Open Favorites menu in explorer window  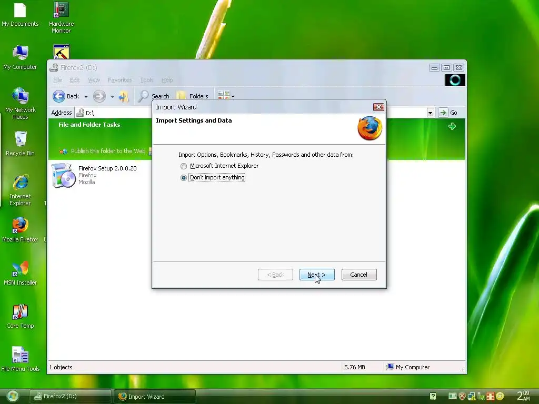(119, 80)
